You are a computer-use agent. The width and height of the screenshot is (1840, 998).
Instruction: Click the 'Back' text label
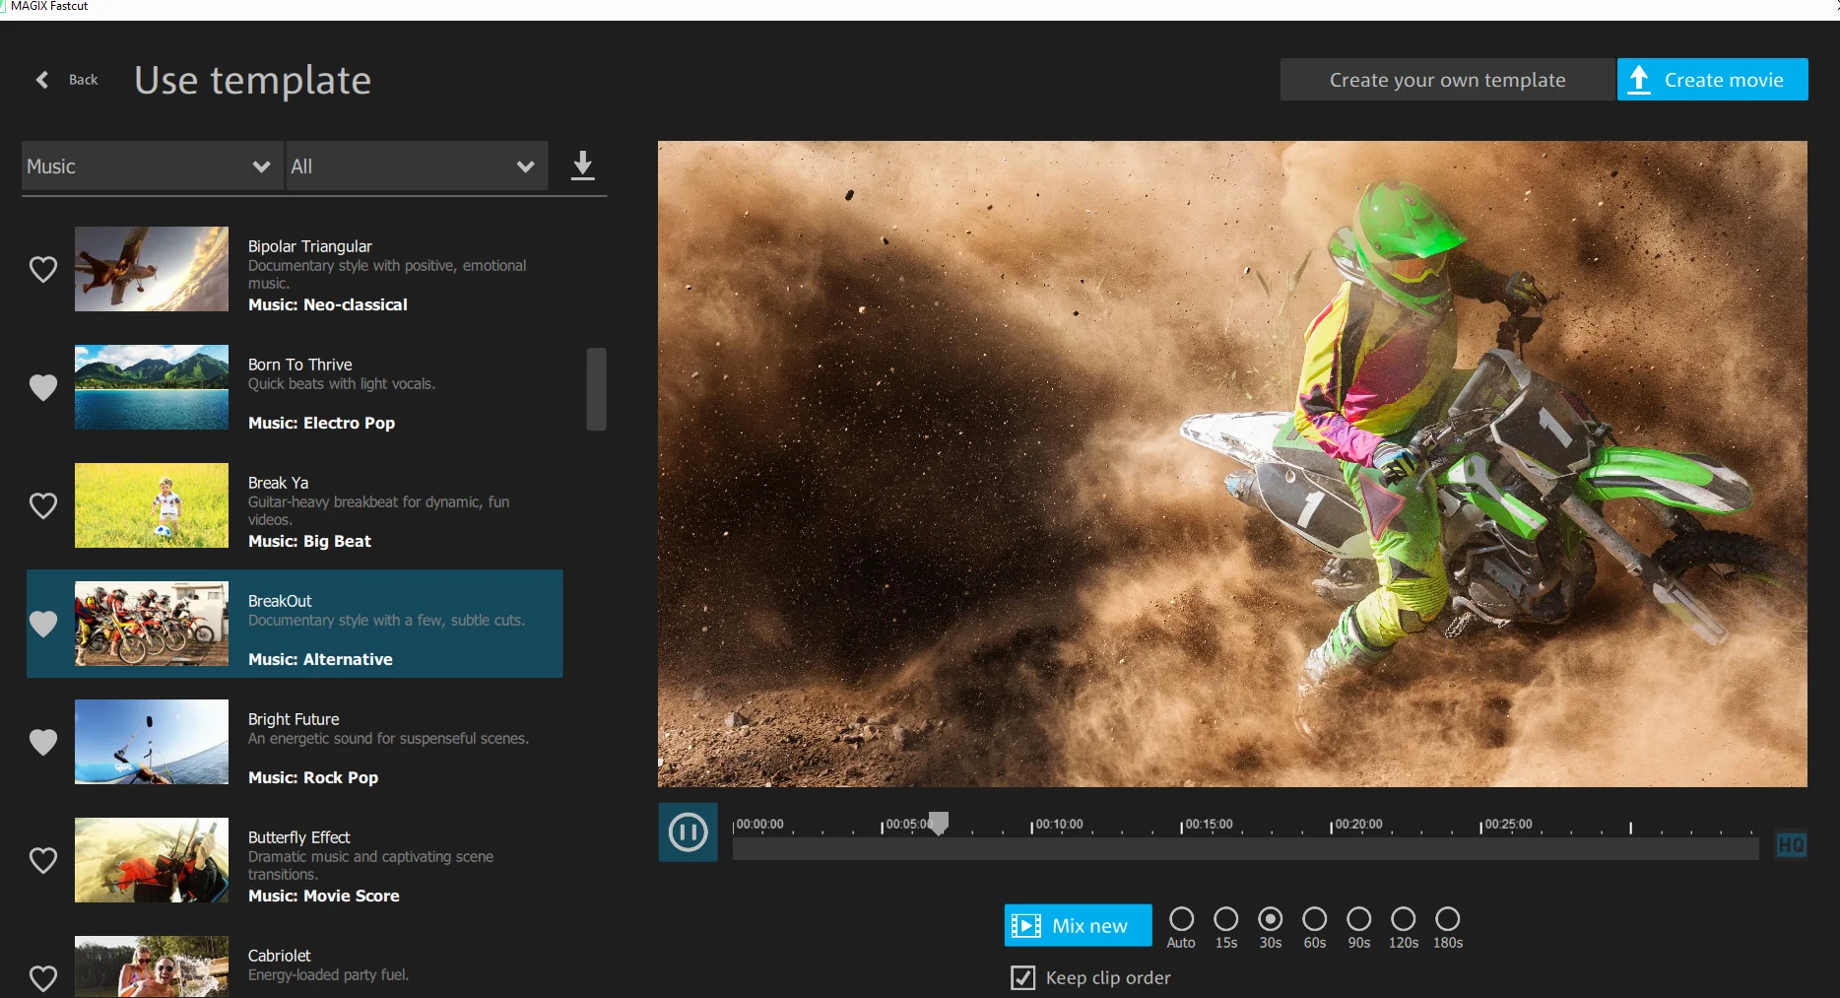click(x=84, y=80)
